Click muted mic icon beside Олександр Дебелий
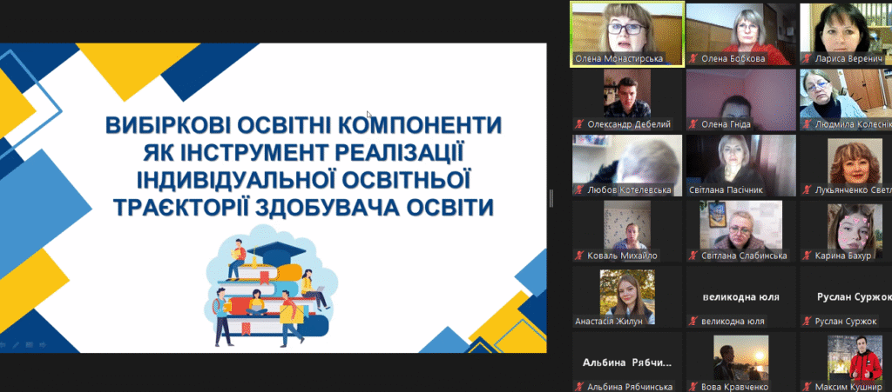This screenshot has height=392, width=892. pyautogui.click(x=579, y=124)
